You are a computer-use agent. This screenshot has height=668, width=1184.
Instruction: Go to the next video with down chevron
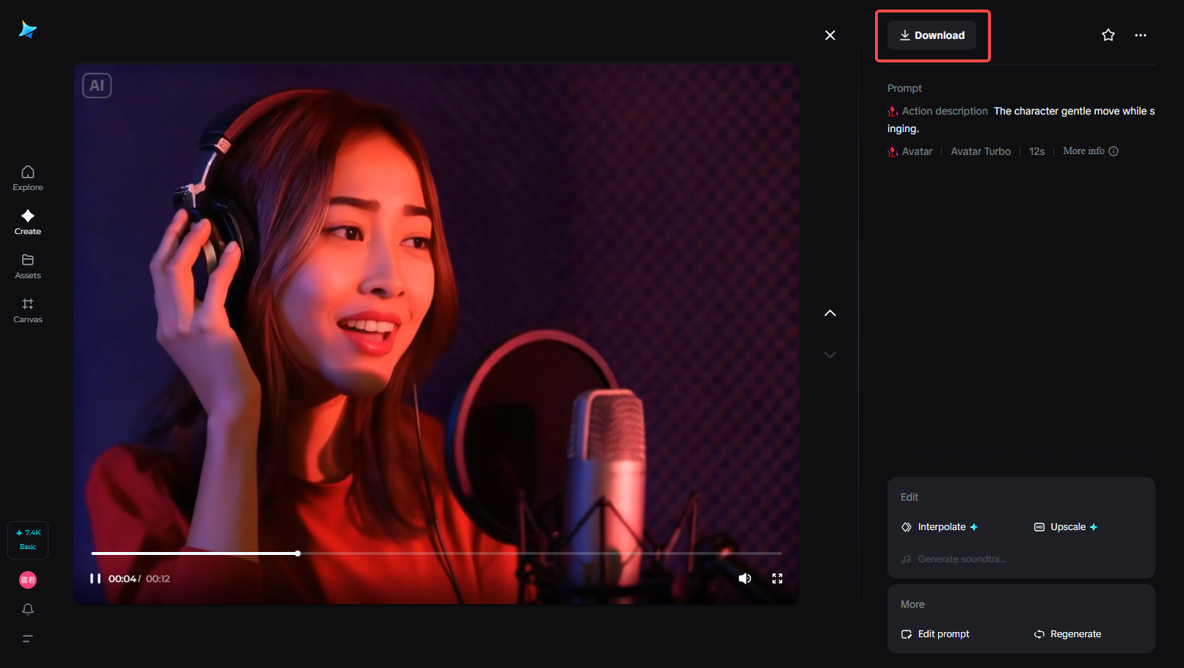coord(830,355)
